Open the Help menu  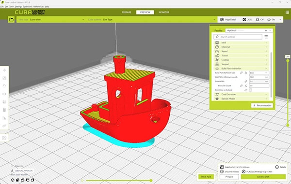[x=47, y=6]
